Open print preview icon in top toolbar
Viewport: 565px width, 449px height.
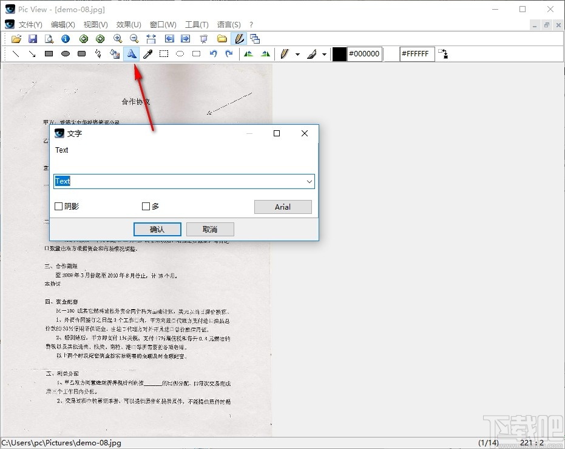coord(49,39)
